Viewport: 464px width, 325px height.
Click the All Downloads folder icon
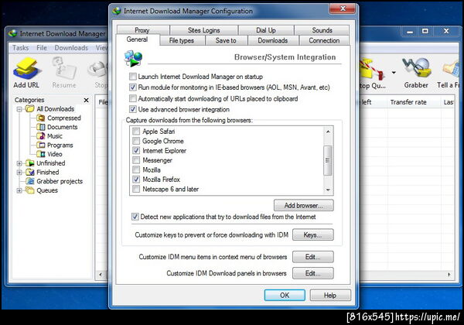point(29,108)
